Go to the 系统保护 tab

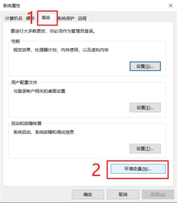point(66,18)
